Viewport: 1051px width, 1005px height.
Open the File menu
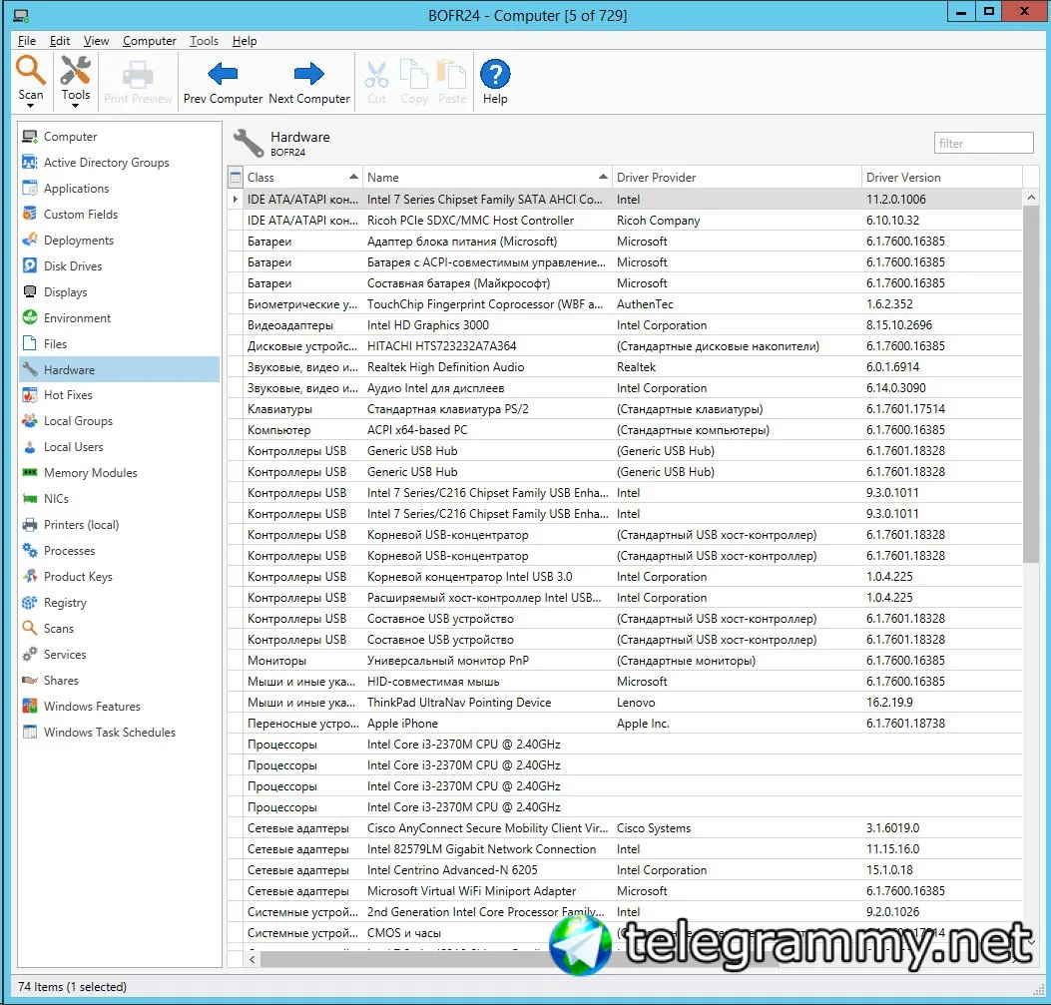(x=26, y=41)
